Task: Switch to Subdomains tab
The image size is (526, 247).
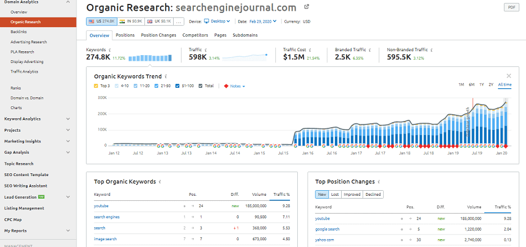Action: (245, 35)
